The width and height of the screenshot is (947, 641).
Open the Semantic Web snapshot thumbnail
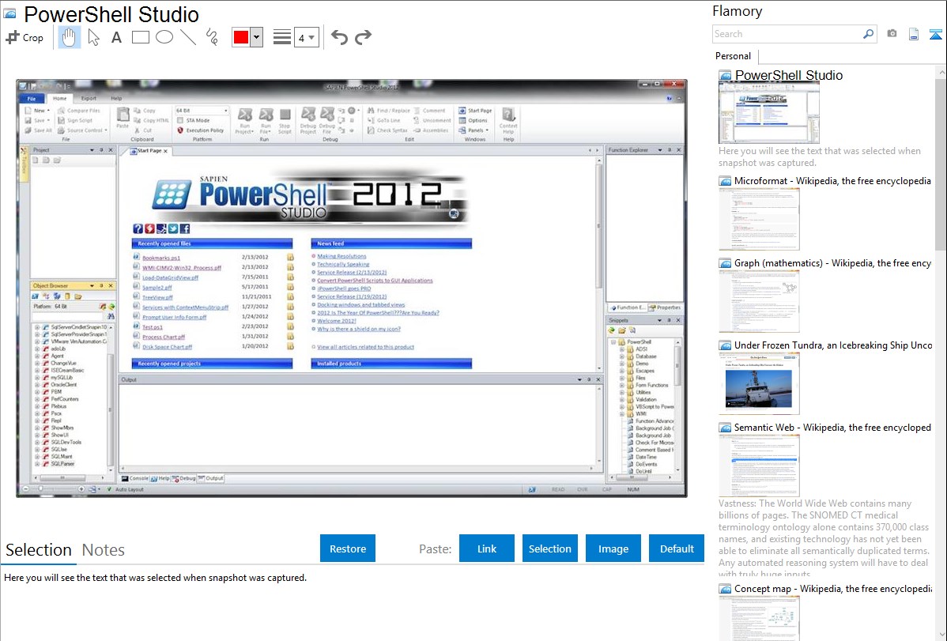coord(759,466)
